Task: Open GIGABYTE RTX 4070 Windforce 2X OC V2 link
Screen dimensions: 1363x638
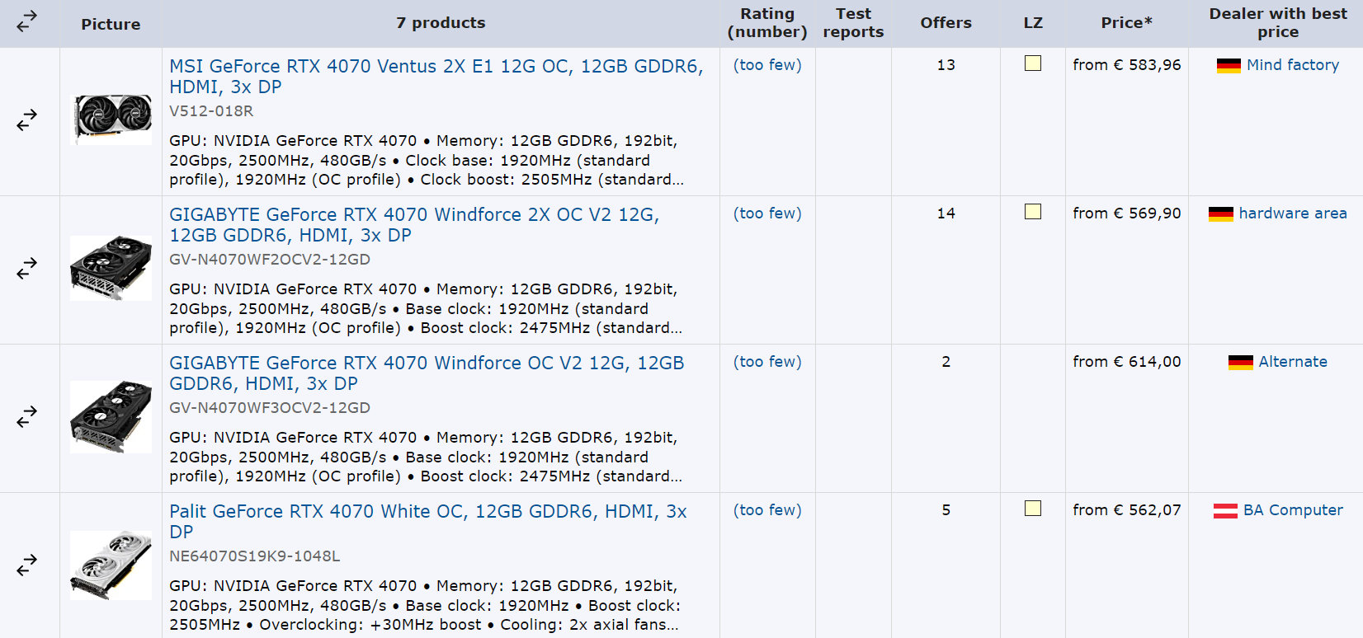Action: (x=414, y=225)
